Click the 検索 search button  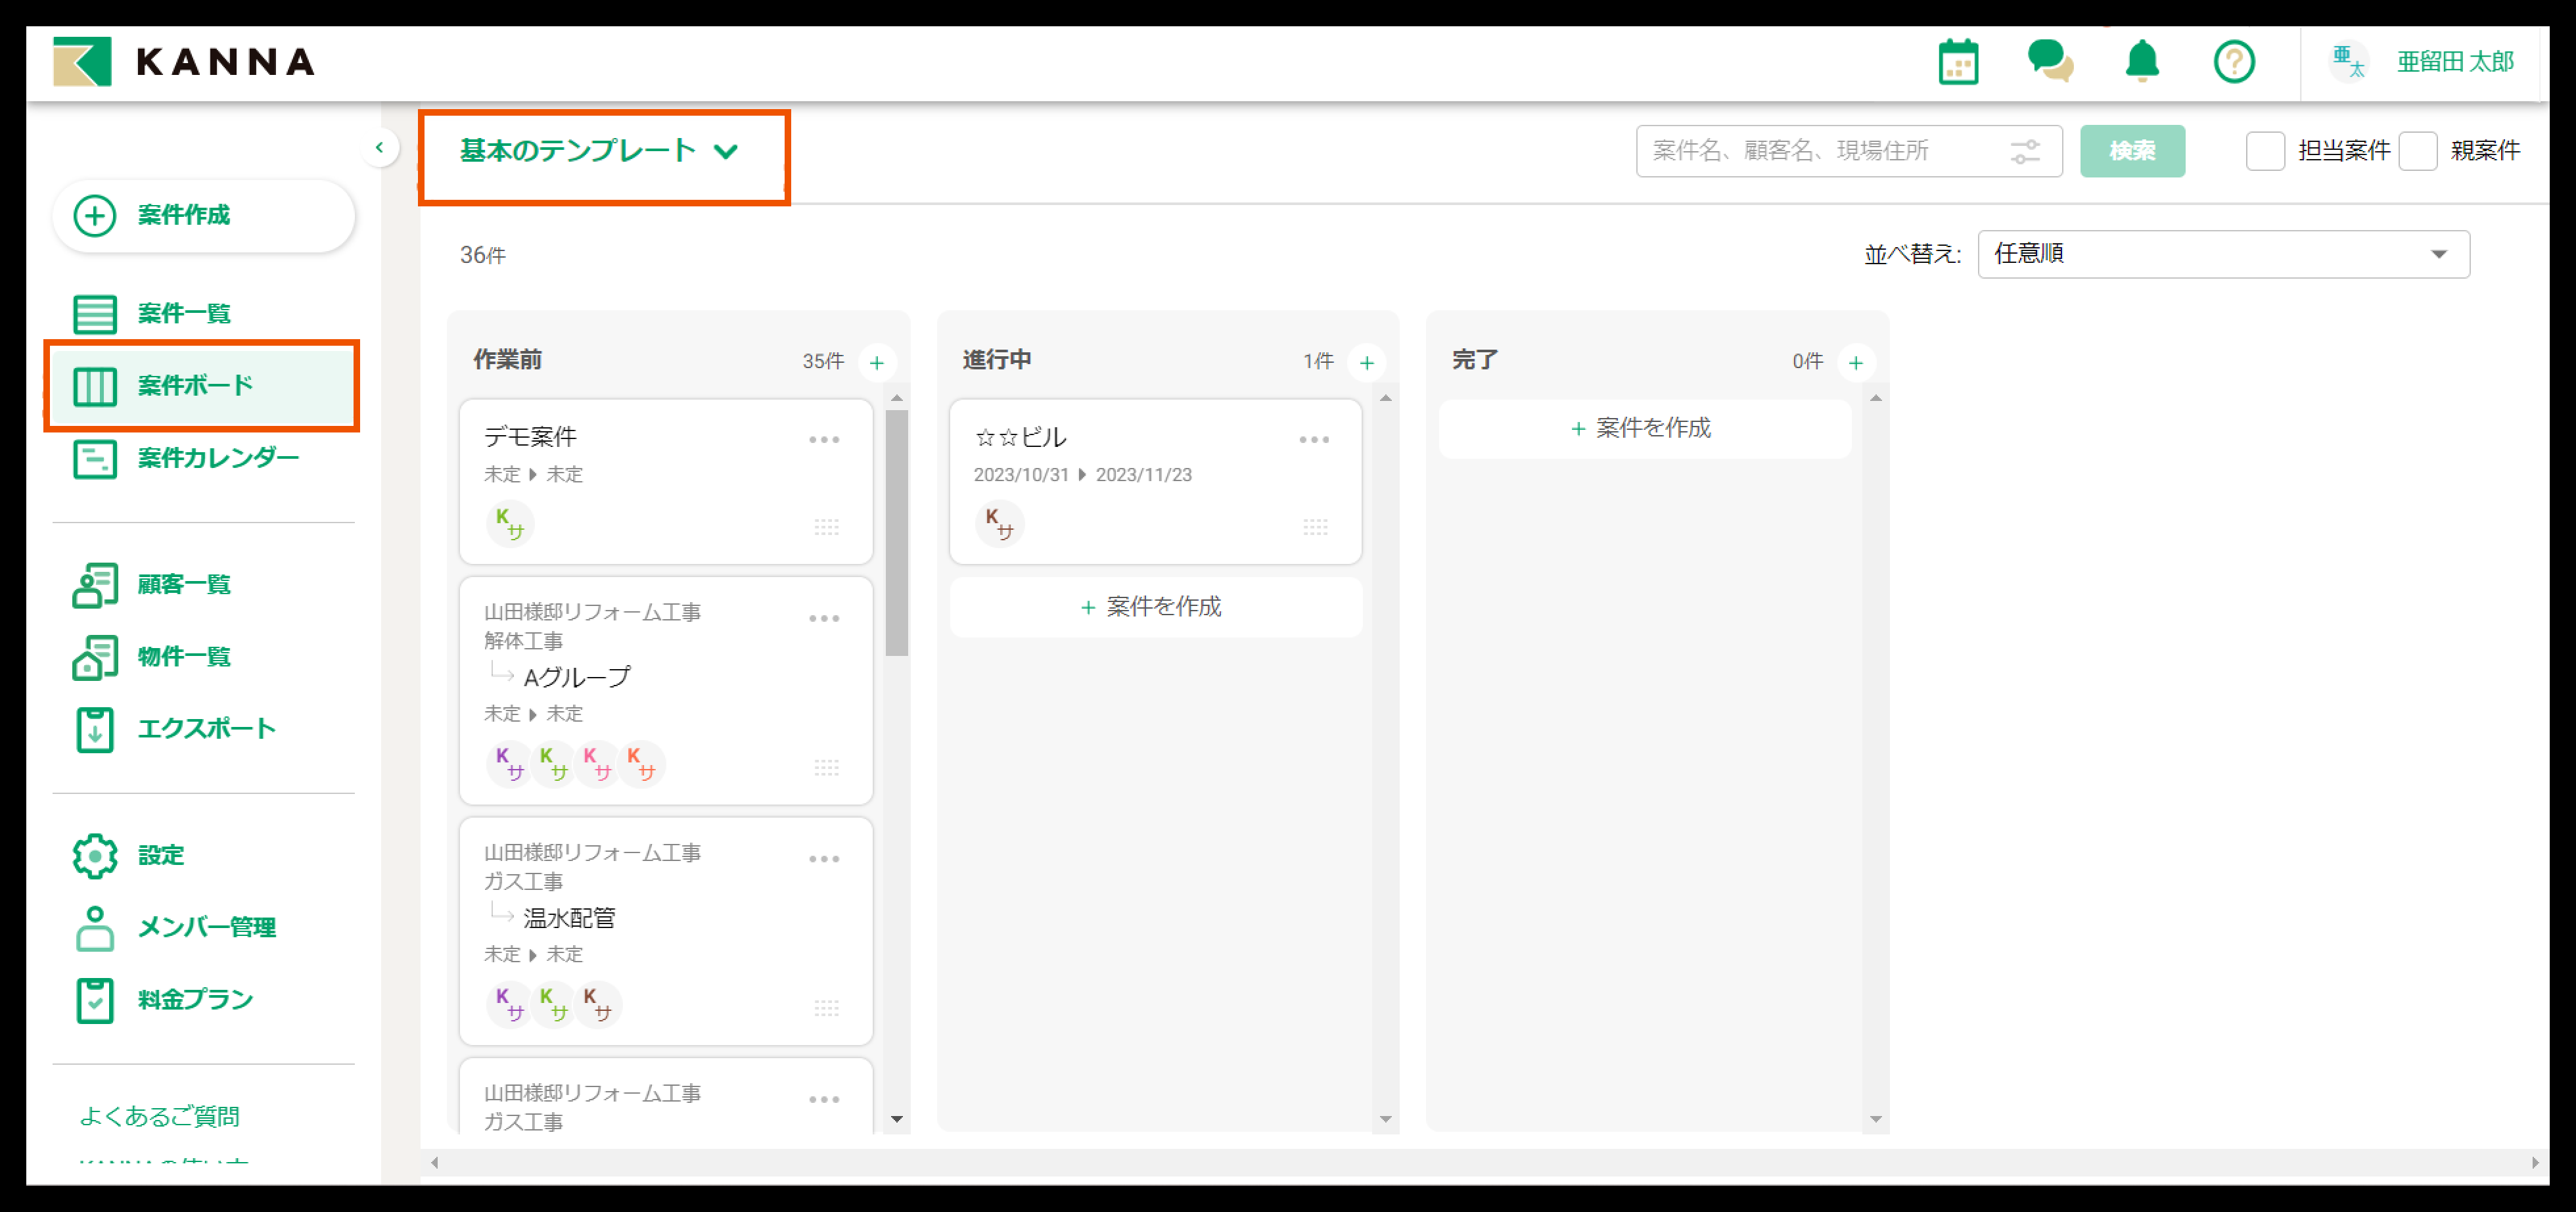[x=2131, y=151]
